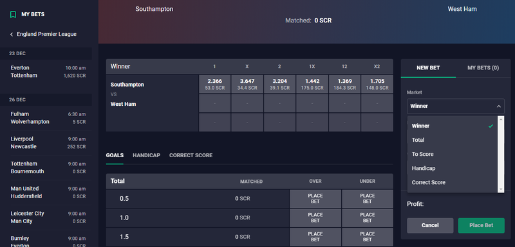Select the 2.366 Southampton win odds

(214, 85)
